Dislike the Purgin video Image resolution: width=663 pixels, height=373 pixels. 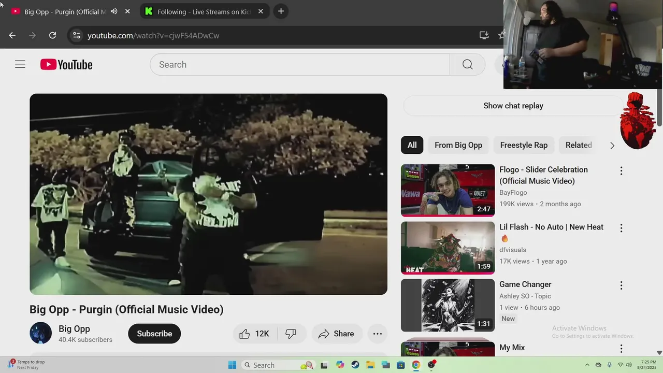[291, 334]
